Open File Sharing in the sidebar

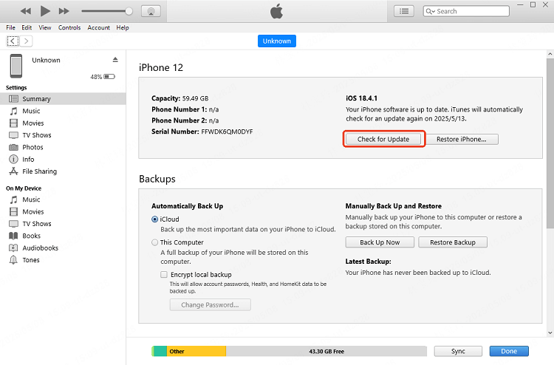click(39, 171)
